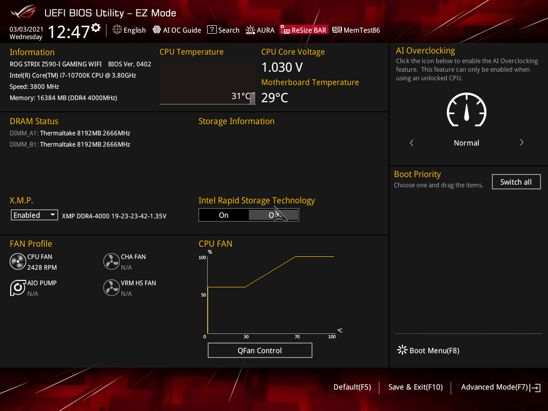Click DIMM_B1 Thermaltake memory entry

pyautogui.click(x=70, y=144)
